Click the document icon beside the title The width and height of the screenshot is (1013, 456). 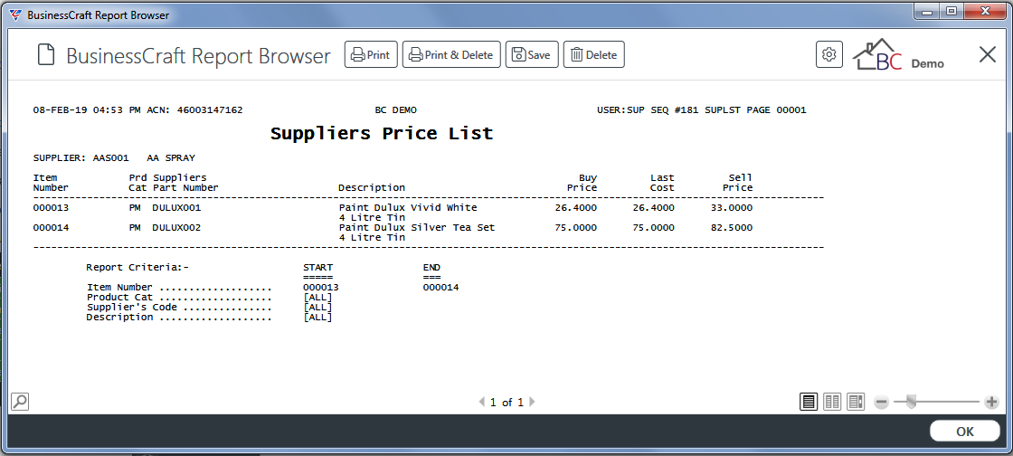[x=45, y=55]
